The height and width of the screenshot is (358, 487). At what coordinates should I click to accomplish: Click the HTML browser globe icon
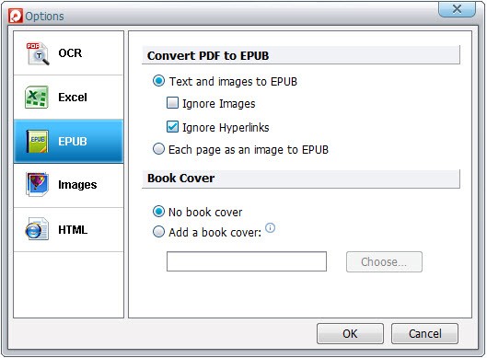coord(37,229)
